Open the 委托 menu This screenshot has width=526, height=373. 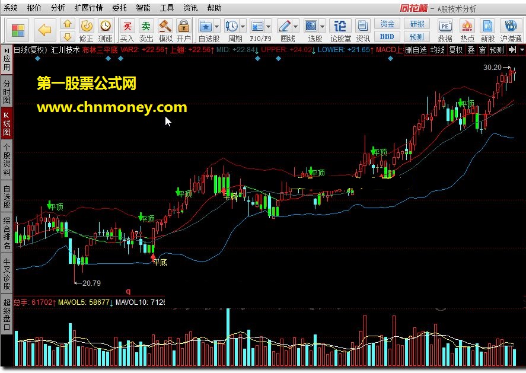(x=119, y=7)
